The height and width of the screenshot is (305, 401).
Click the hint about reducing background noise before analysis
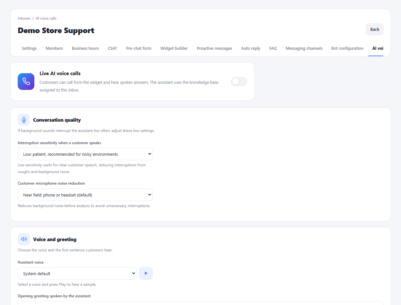[x=84, y=206]
